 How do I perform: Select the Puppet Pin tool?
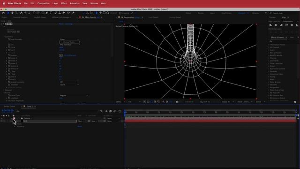pos(73,13)
